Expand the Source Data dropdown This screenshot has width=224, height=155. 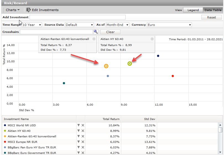click(x=79, y=25)
